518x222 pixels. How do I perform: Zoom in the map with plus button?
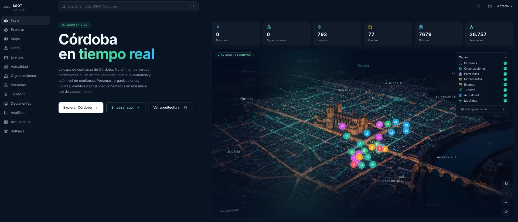click(506, 193)
